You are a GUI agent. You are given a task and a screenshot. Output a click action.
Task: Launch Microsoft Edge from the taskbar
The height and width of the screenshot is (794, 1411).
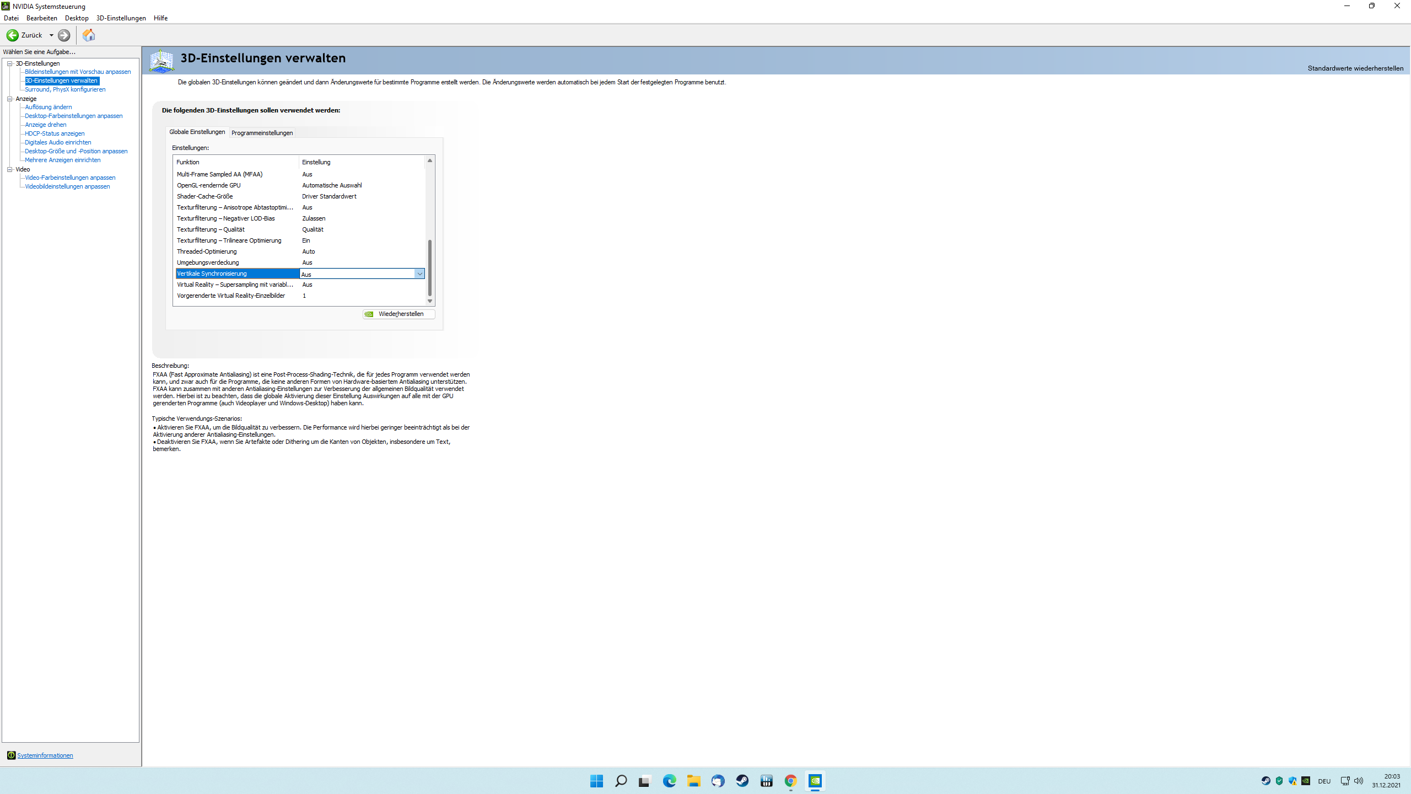coord(669,781)
